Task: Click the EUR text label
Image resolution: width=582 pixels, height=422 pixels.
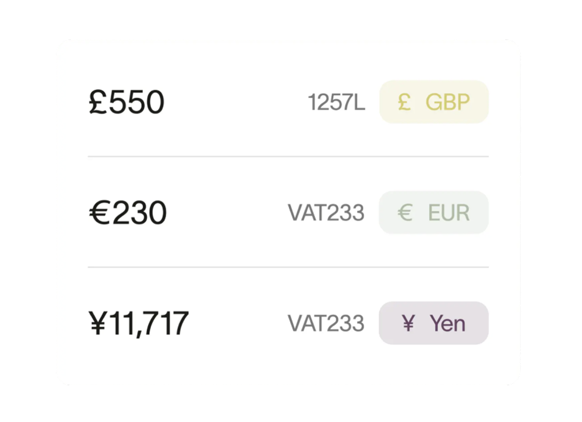Action: [448, 213]
